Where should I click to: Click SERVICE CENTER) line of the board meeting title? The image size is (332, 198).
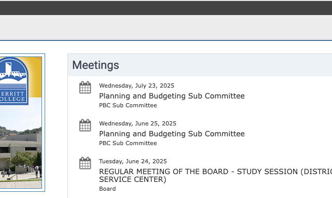click(133, 179)
